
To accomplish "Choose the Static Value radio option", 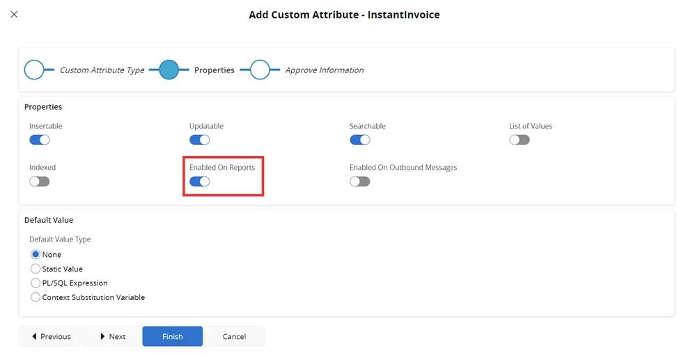I will point(36,269).
